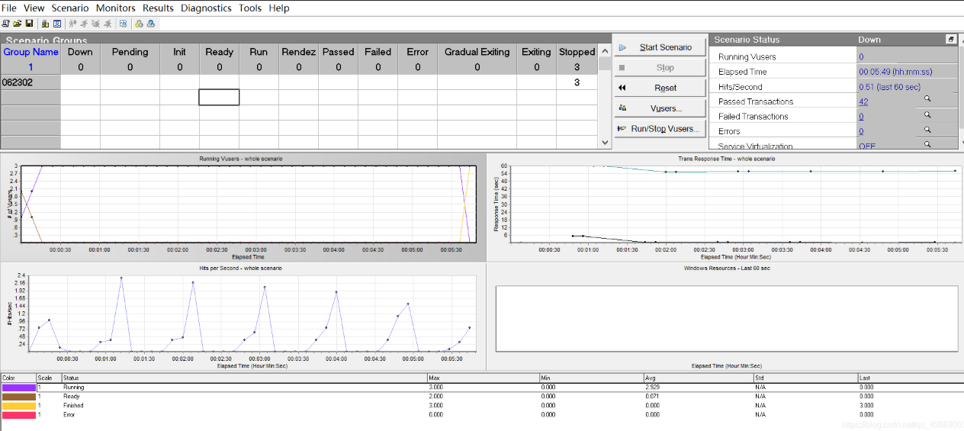Open the Scenario menu

(x=70, y=8)
